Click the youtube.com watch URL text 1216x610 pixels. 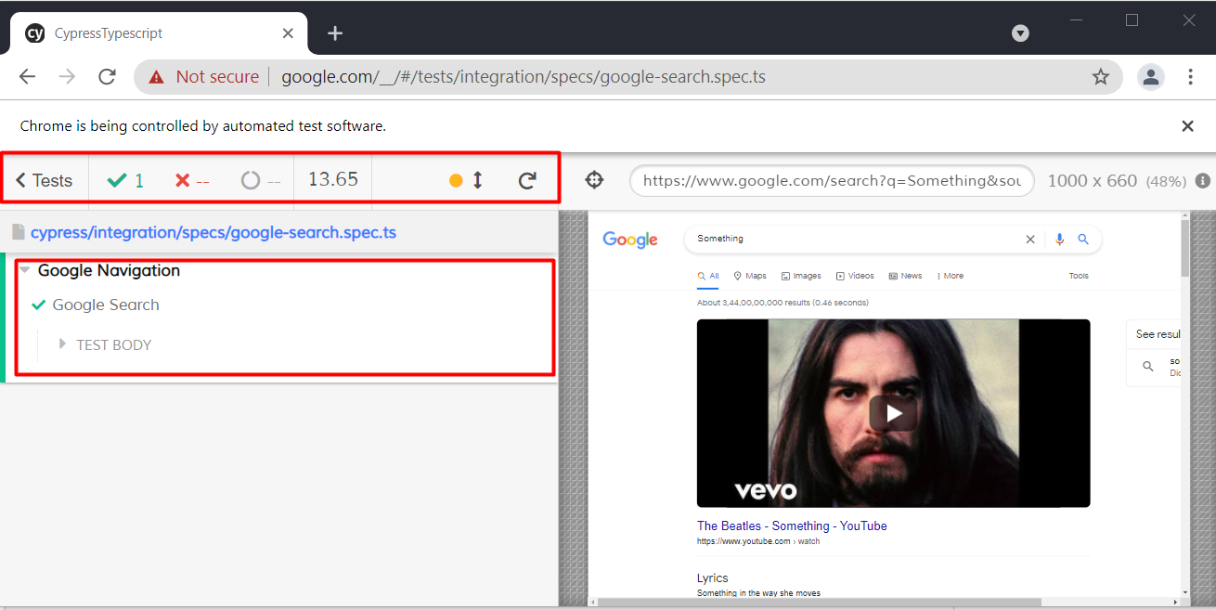pyautogui.click(x=758, y=541)
